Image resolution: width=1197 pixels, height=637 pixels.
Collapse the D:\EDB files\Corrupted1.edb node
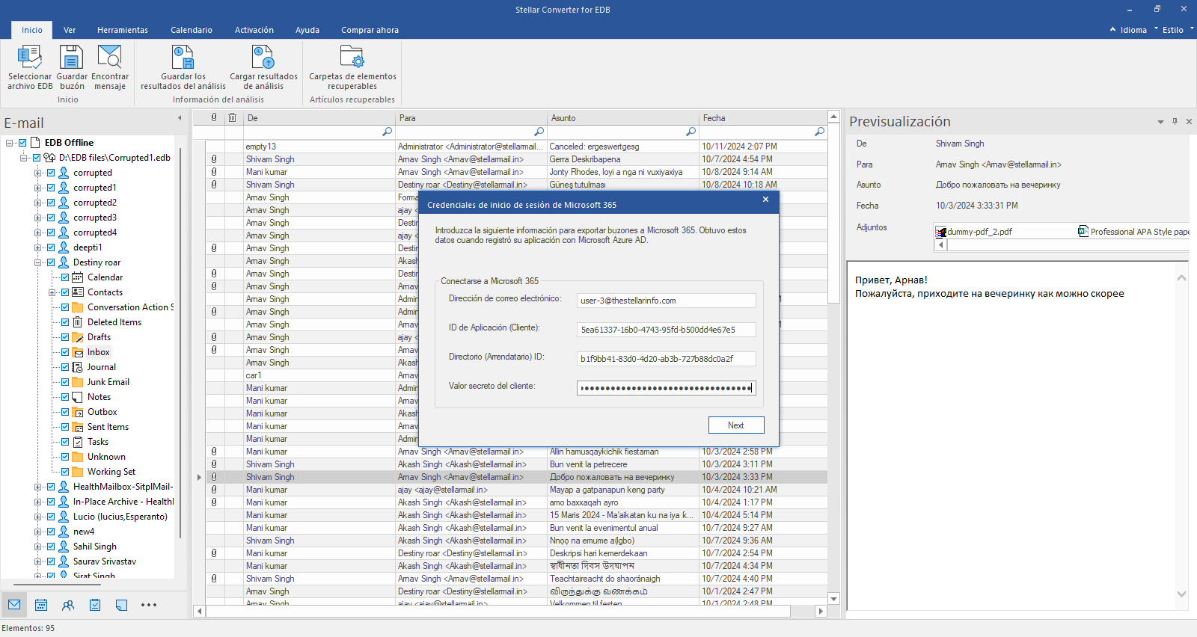click(x=23, y=158)
